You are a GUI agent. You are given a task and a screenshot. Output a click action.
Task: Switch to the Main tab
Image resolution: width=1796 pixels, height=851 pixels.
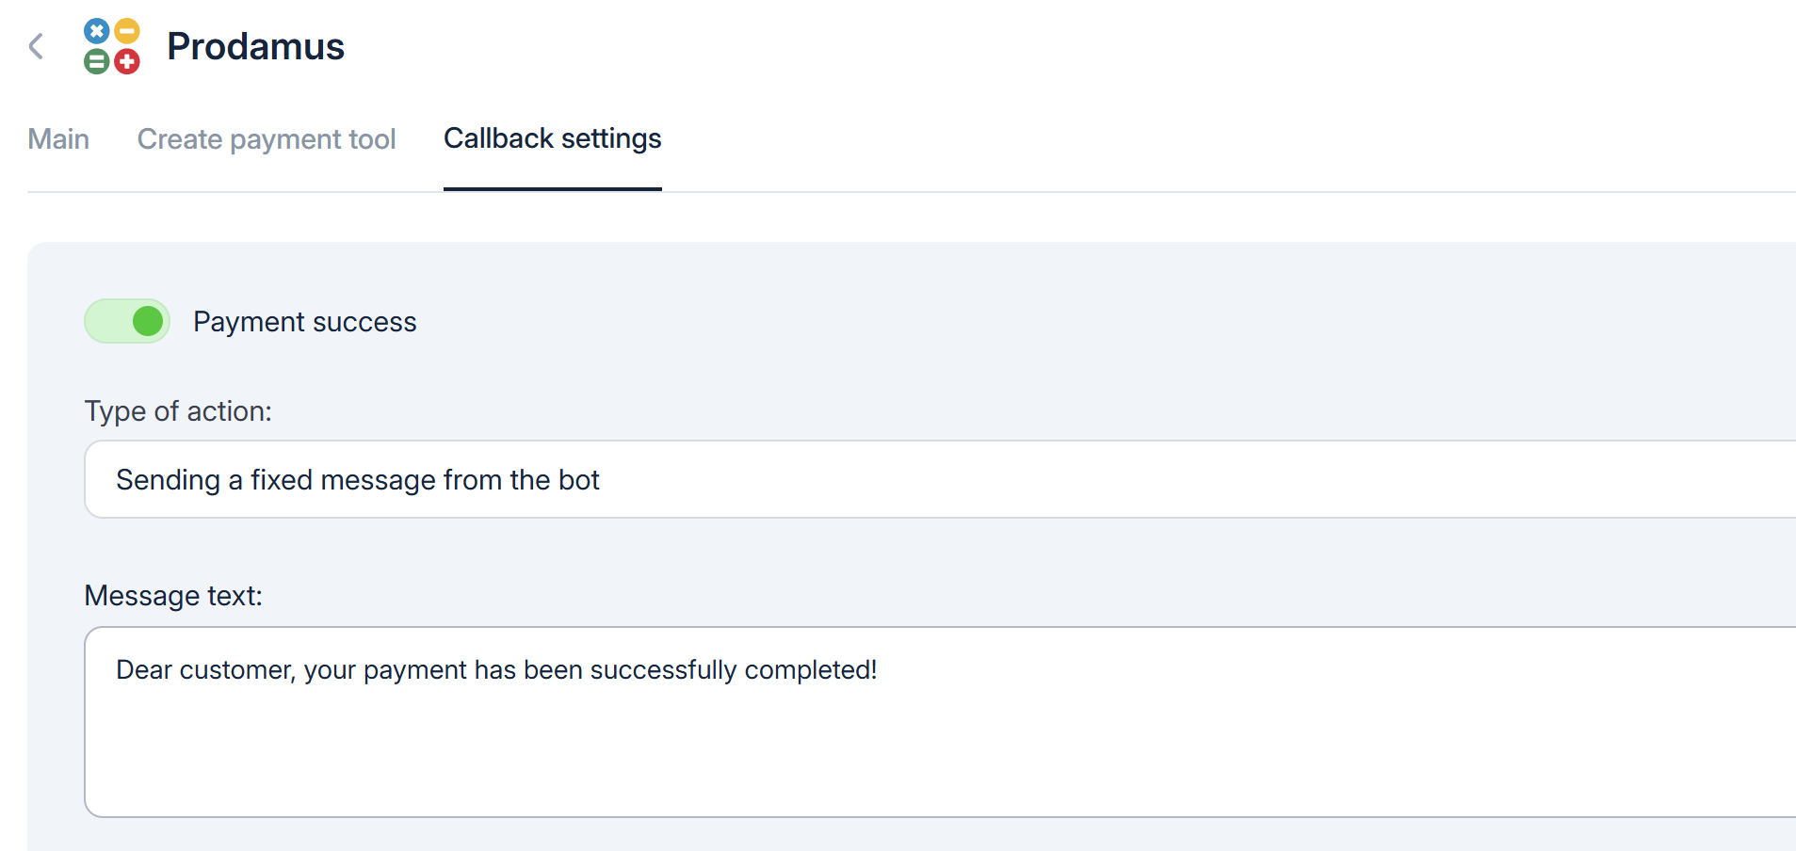click(58, 139)
